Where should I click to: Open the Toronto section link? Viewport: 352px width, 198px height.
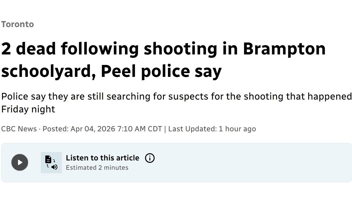tap(17, 24)
